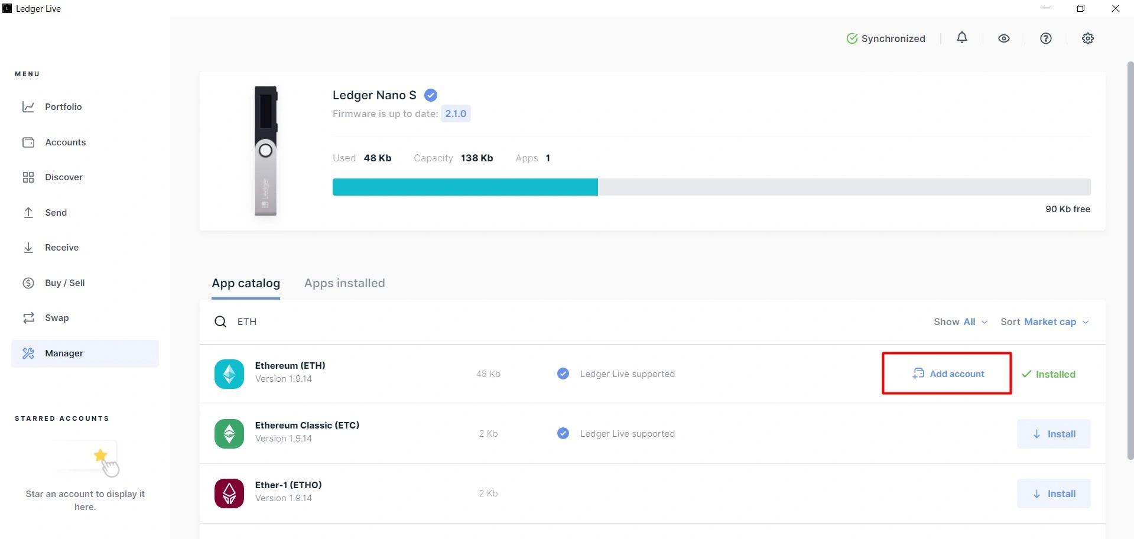Select Send from the sidebar menu
Screen dimensions: 1134x539
[85, 213]
